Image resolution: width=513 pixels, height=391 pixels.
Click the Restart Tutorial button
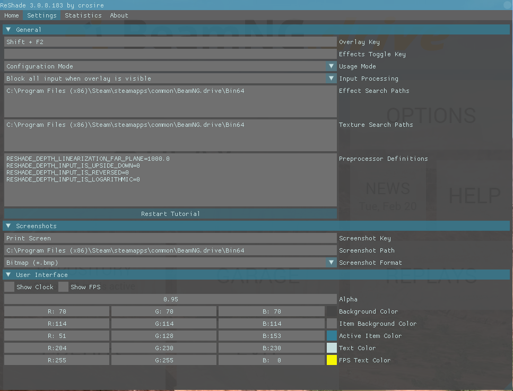click(x=170, y=214)
